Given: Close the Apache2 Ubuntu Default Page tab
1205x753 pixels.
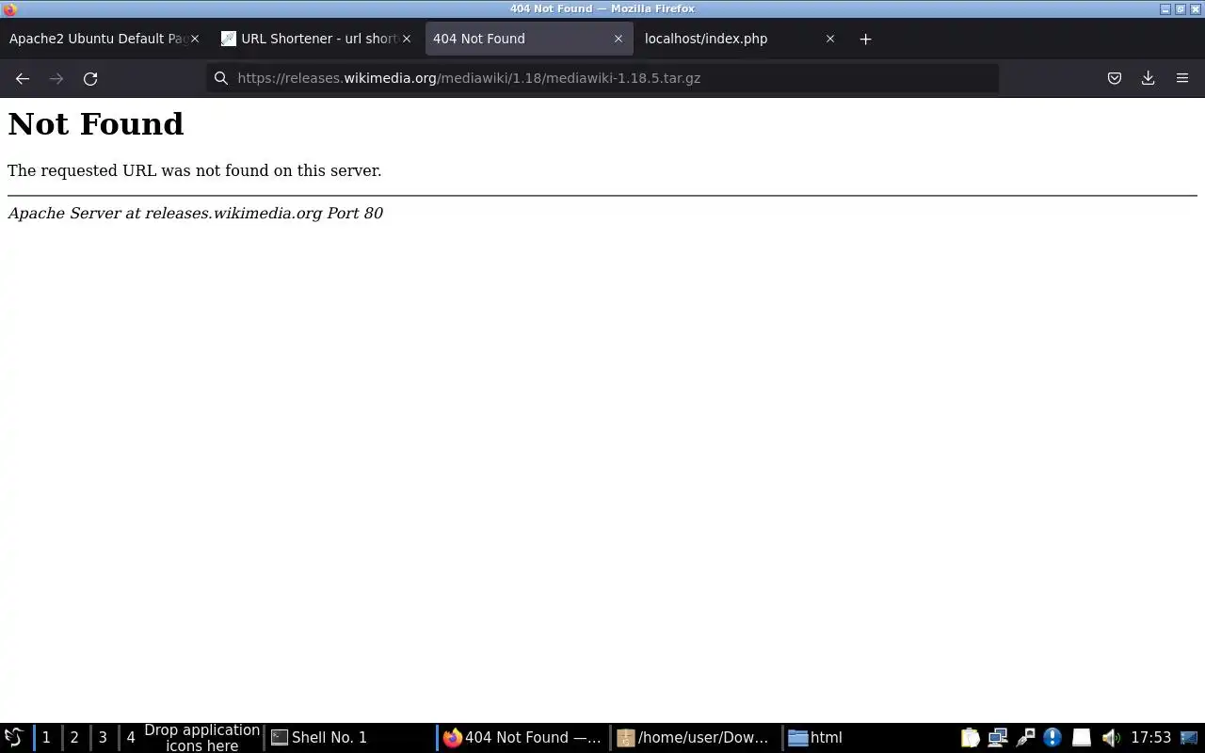Looking at the screenshot, I should pyautogui.click(x=195, y=39).
